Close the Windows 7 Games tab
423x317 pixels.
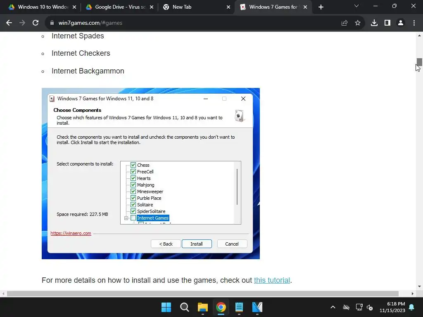click(x=305, y=7)
